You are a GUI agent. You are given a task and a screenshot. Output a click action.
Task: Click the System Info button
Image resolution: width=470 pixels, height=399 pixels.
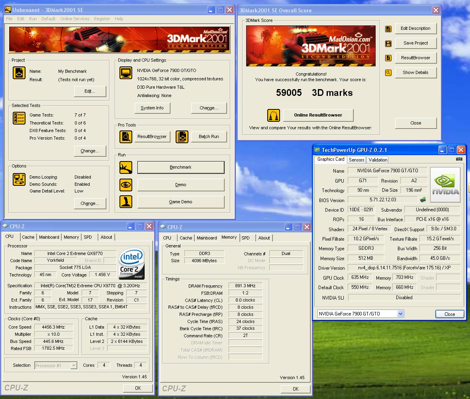[152, 108]
